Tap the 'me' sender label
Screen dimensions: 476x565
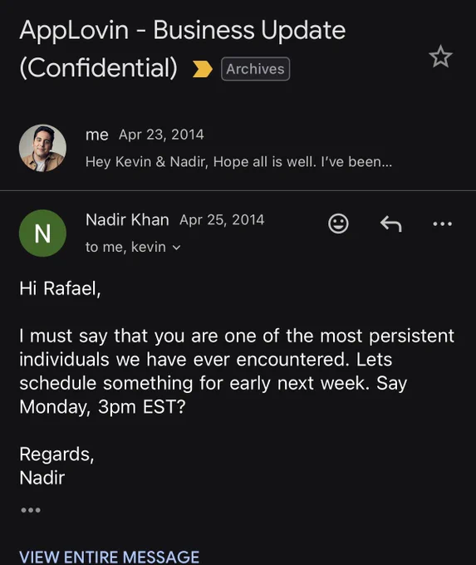(x=97, y=135)
